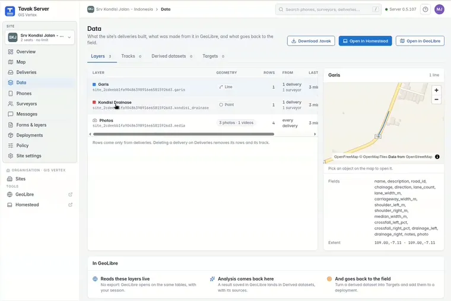Open the Map sidebar icon

point(11,62)
